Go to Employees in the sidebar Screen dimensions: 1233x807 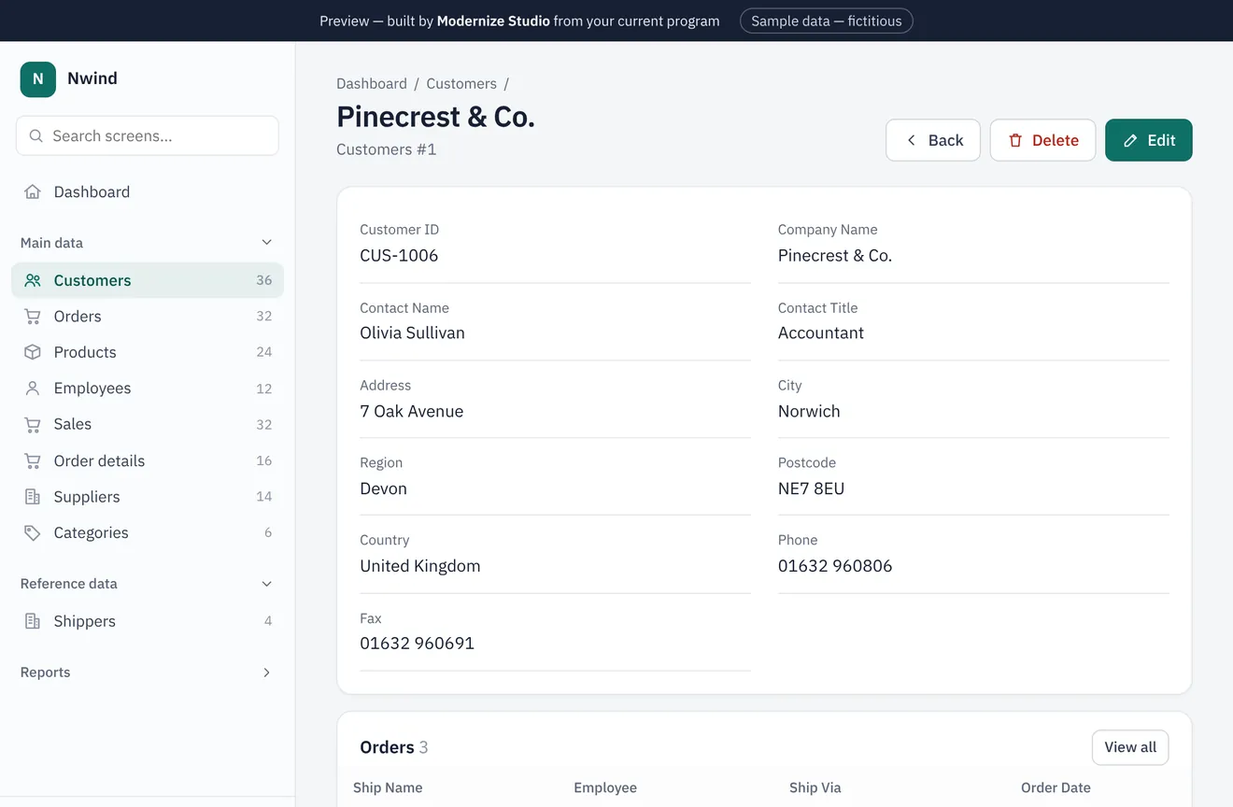(x=148, y=389)
